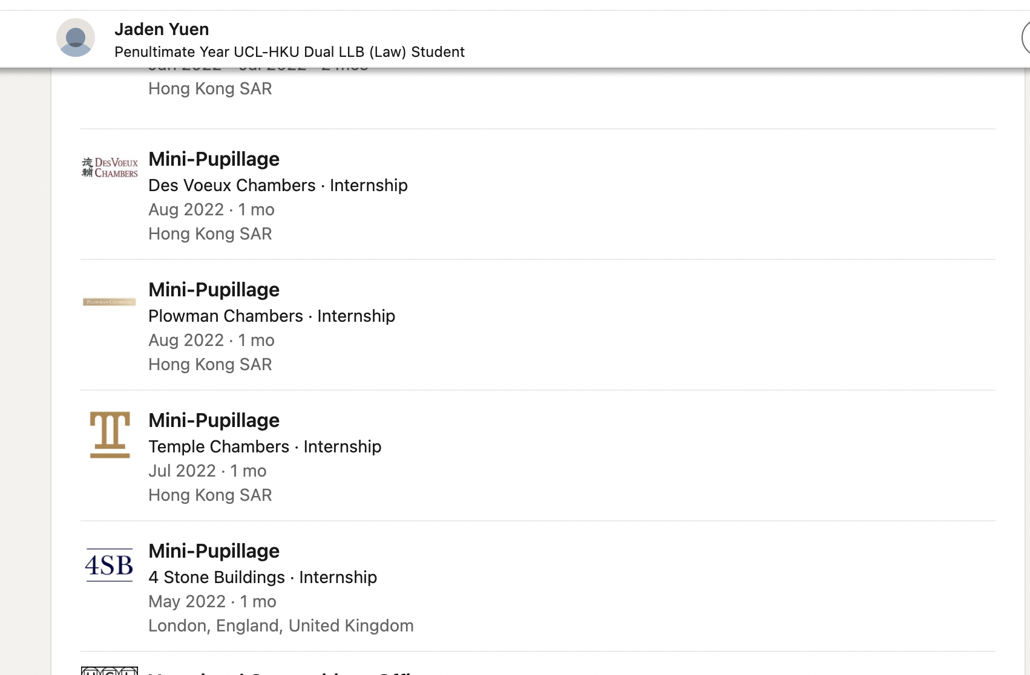The height and width of the screenshot is (675, 1030).
Task: Open Des Voeux Chambers Mini-Pupillage title
Action: [x=214, y=159]
